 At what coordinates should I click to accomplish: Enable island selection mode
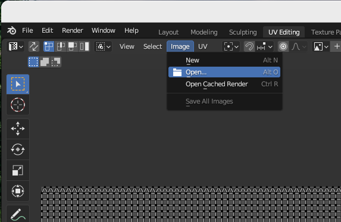(85, 46)
